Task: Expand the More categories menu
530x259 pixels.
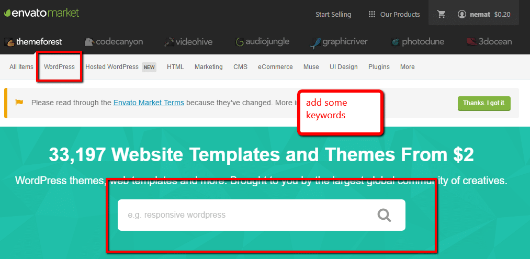Action: [407, 67]
